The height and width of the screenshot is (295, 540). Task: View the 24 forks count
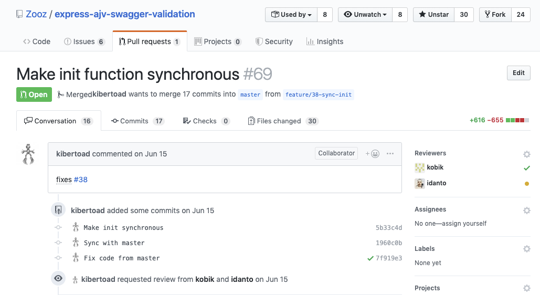(521, 15)
